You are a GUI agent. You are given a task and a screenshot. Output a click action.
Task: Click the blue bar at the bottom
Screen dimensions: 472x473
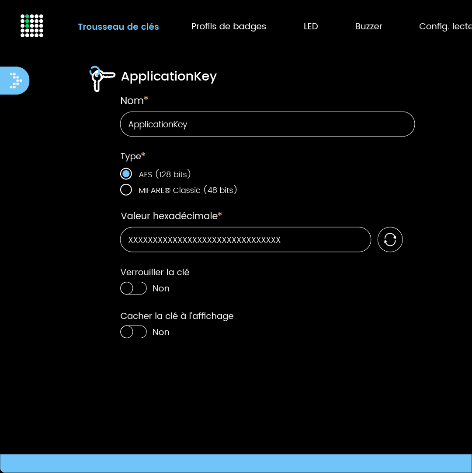click(236, 463)
